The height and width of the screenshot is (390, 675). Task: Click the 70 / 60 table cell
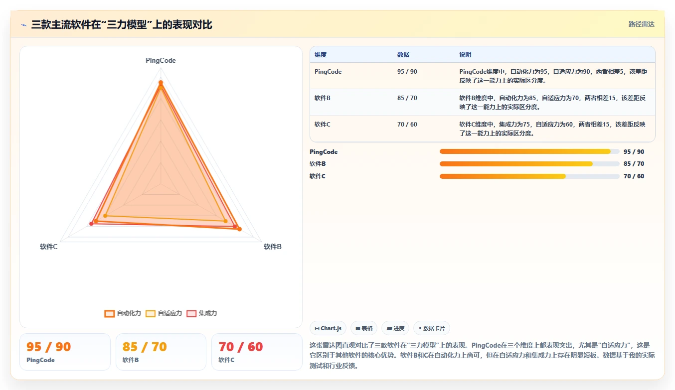(x=407, y=125)
